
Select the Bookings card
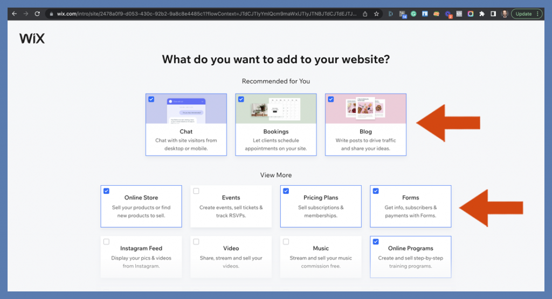[x=276, y=125]
